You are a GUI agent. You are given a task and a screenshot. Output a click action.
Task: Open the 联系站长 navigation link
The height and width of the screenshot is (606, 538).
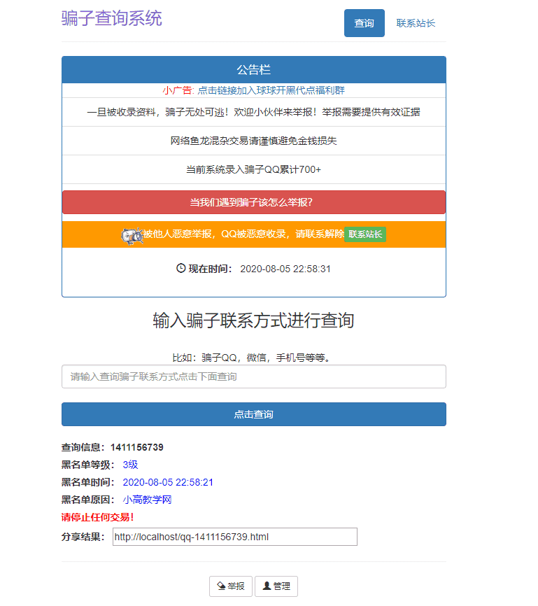(416, 23)
